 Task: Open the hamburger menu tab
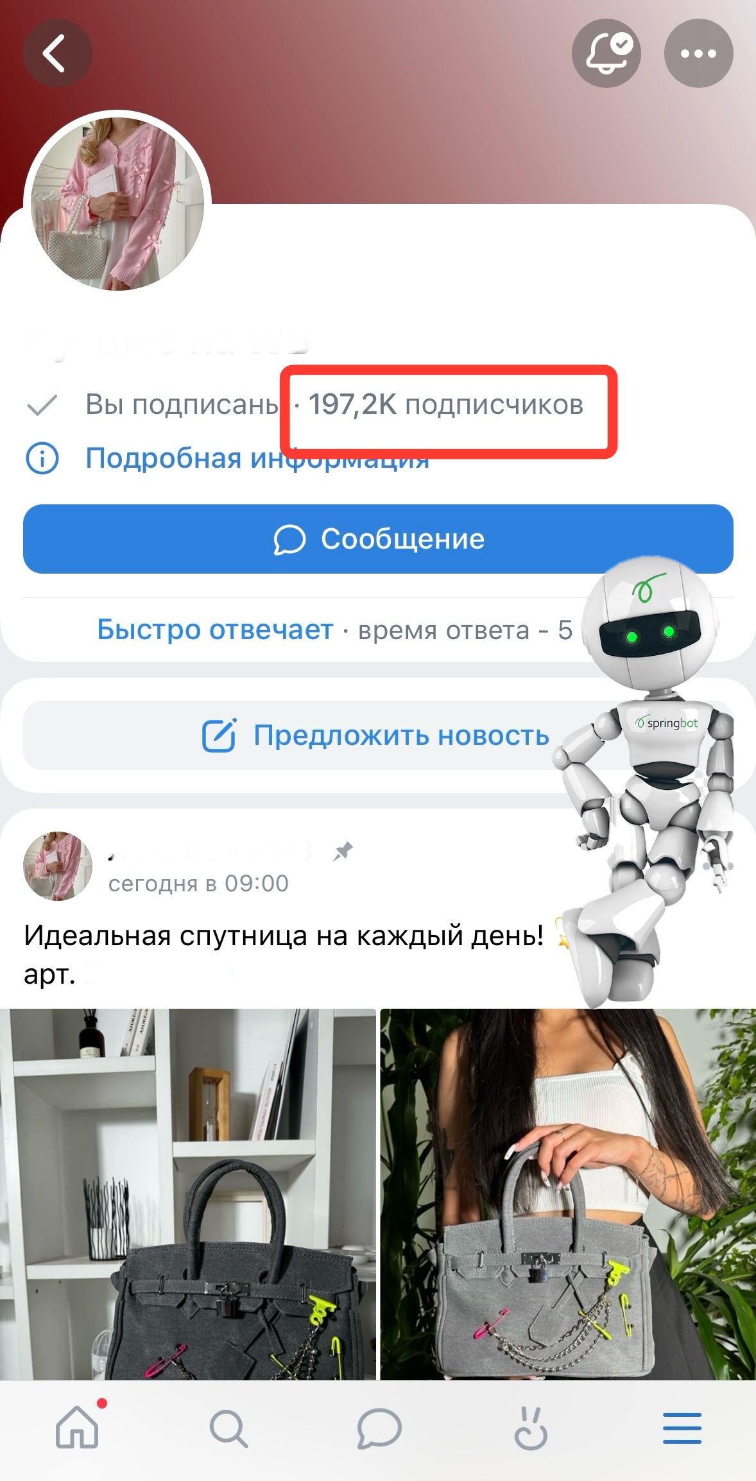(x=682, y=1428)
